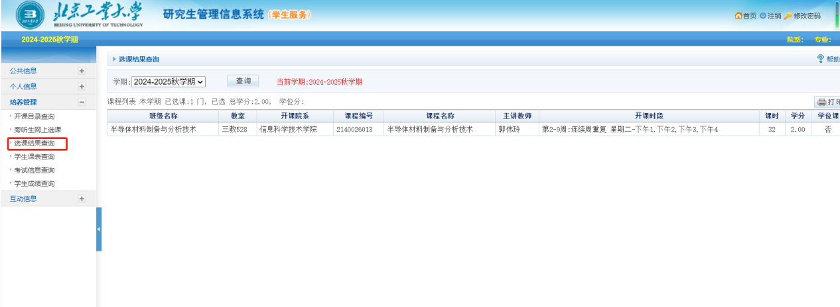Expand the 公共信息 section plus icon

point(82,71)
